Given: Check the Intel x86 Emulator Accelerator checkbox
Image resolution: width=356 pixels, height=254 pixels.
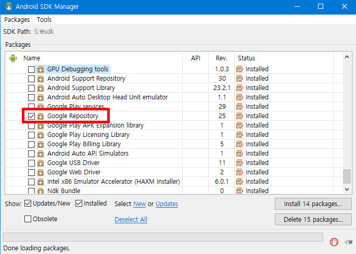Looking at the screenshot, I should pos(31,182).
